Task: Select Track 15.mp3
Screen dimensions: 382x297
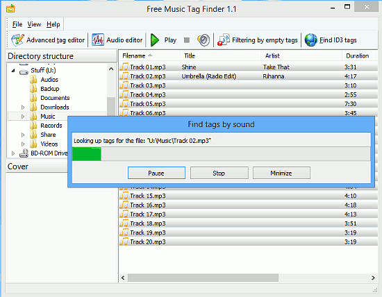Action: tap(249, 196)
